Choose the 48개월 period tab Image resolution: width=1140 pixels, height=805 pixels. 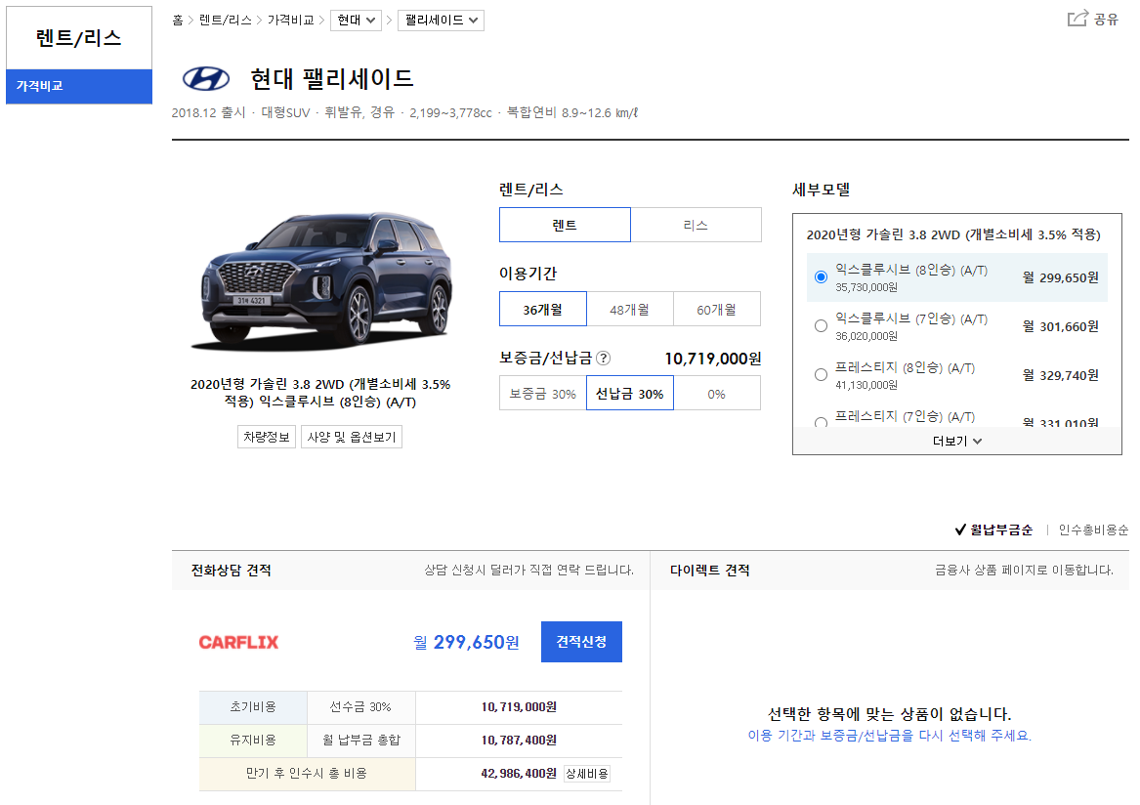630,309
